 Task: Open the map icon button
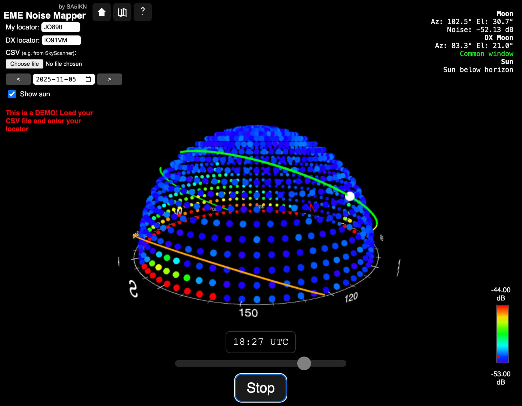[122, 12]
